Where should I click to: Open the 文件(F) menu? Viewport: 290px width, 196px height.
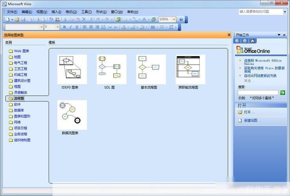coord(12,12)
